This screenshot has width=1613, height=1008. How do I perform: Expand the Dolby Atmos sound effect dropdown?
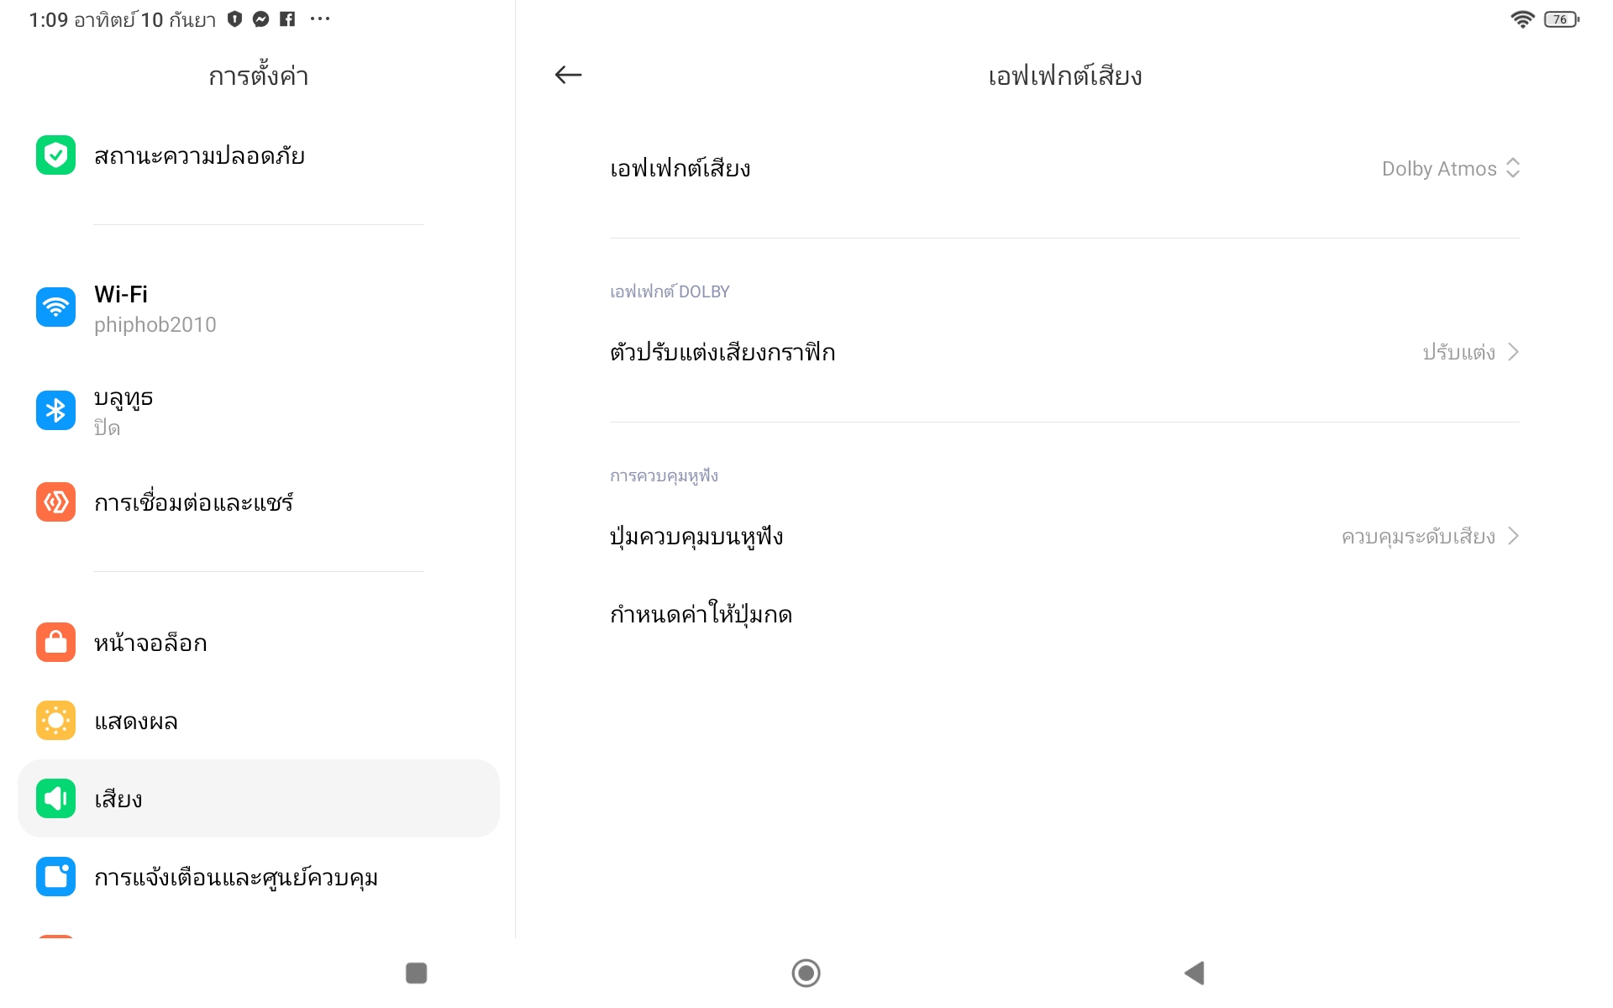click(1451, 169)
